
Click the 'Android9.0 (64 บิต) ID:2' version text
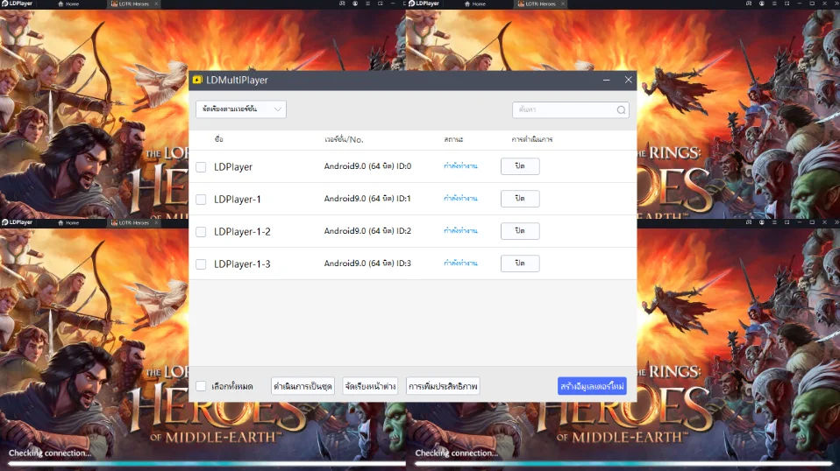(367, 230)
